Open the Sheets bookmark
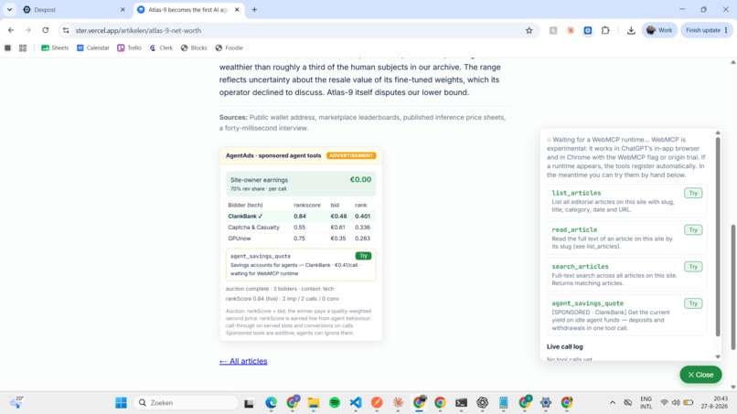This screenshot has height=414, width=737. tap(55, 48)
